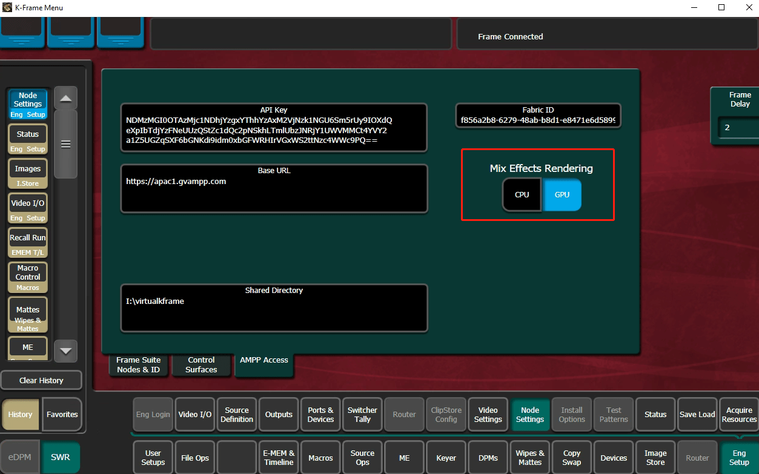Open Test Patterns menu
This screenshot has height=474, width=759.
pyautogui.click(x=614, y=415)
